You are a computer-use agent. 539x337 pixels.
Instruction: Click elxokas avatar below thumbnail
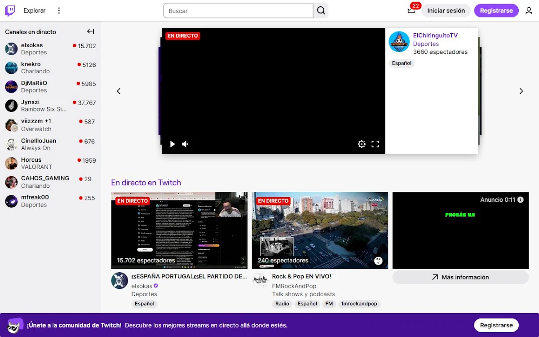click(x=119, y=280)
